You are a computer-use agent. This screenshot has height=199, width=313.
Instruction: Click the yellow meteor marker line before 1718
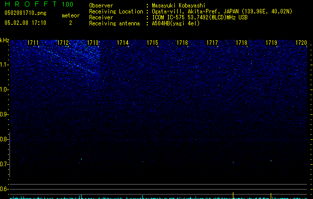(x=233, y=195)
